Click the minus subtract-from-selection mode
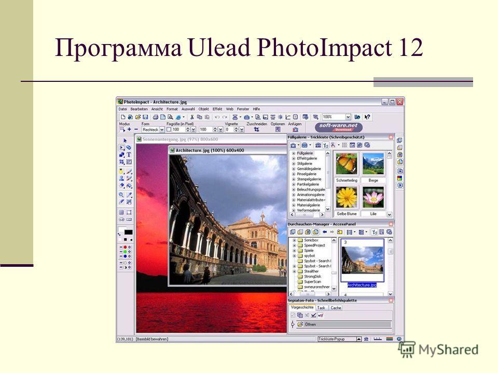 [136, 130]
